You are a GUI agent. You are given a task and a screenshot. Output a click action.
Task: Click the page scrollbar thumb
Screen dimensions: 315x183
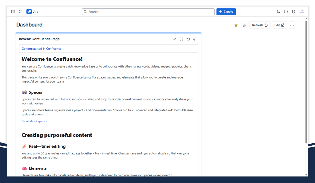[x=306, y=81]
